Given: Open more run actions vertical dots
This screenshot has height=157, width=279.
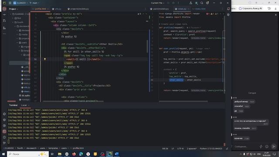Looking at the screenshot, I should (x=178, y=3).
